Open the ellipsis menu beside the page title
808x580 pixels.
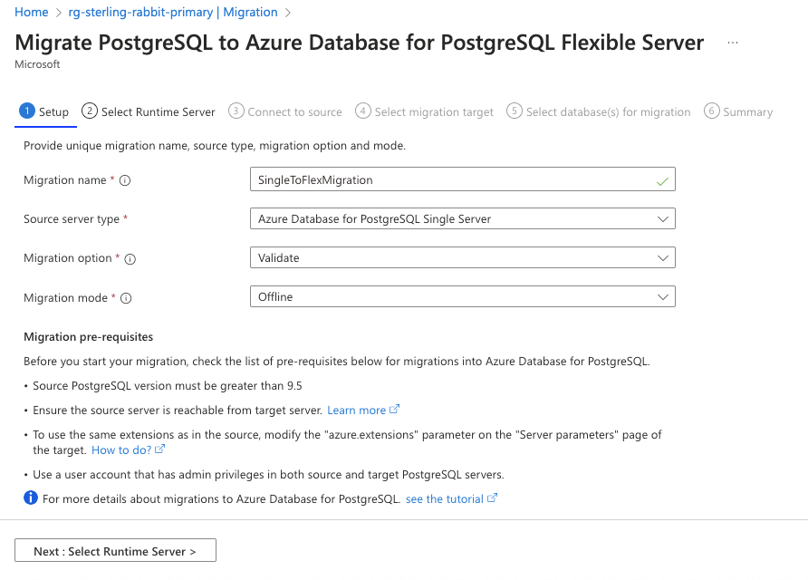pyautogui.click(x=732, y=43)
